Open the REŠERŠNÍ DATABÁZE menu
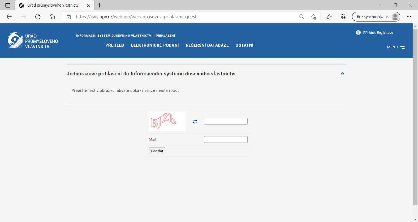This screenshot has width=418, height=222. pos(207,45)
